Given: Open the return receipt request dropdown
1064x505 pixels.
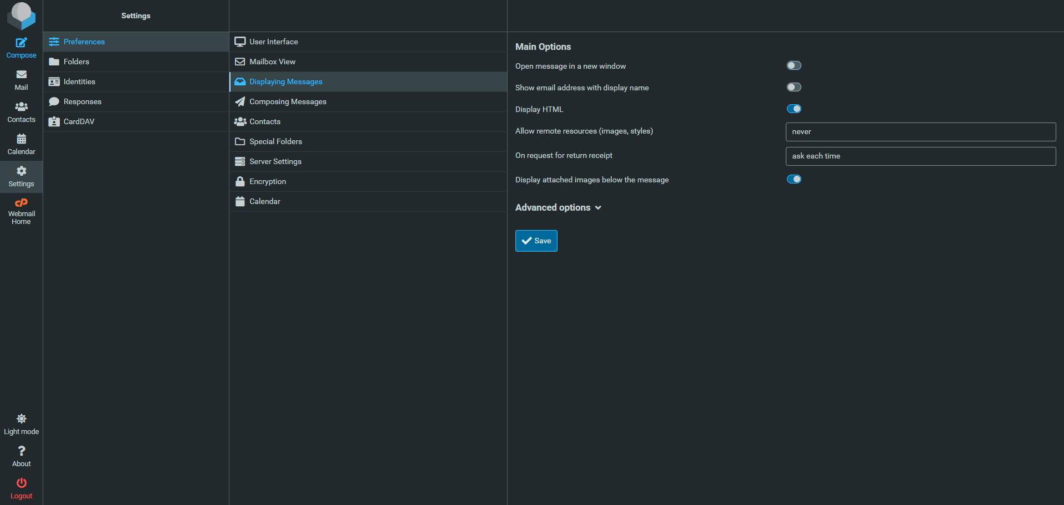Looking at the screenshot, I should [920, 156].
